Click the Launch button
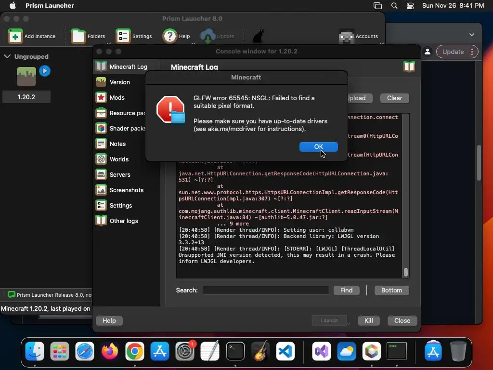Viewport: 493px width, 370px height. coord(329,320)
